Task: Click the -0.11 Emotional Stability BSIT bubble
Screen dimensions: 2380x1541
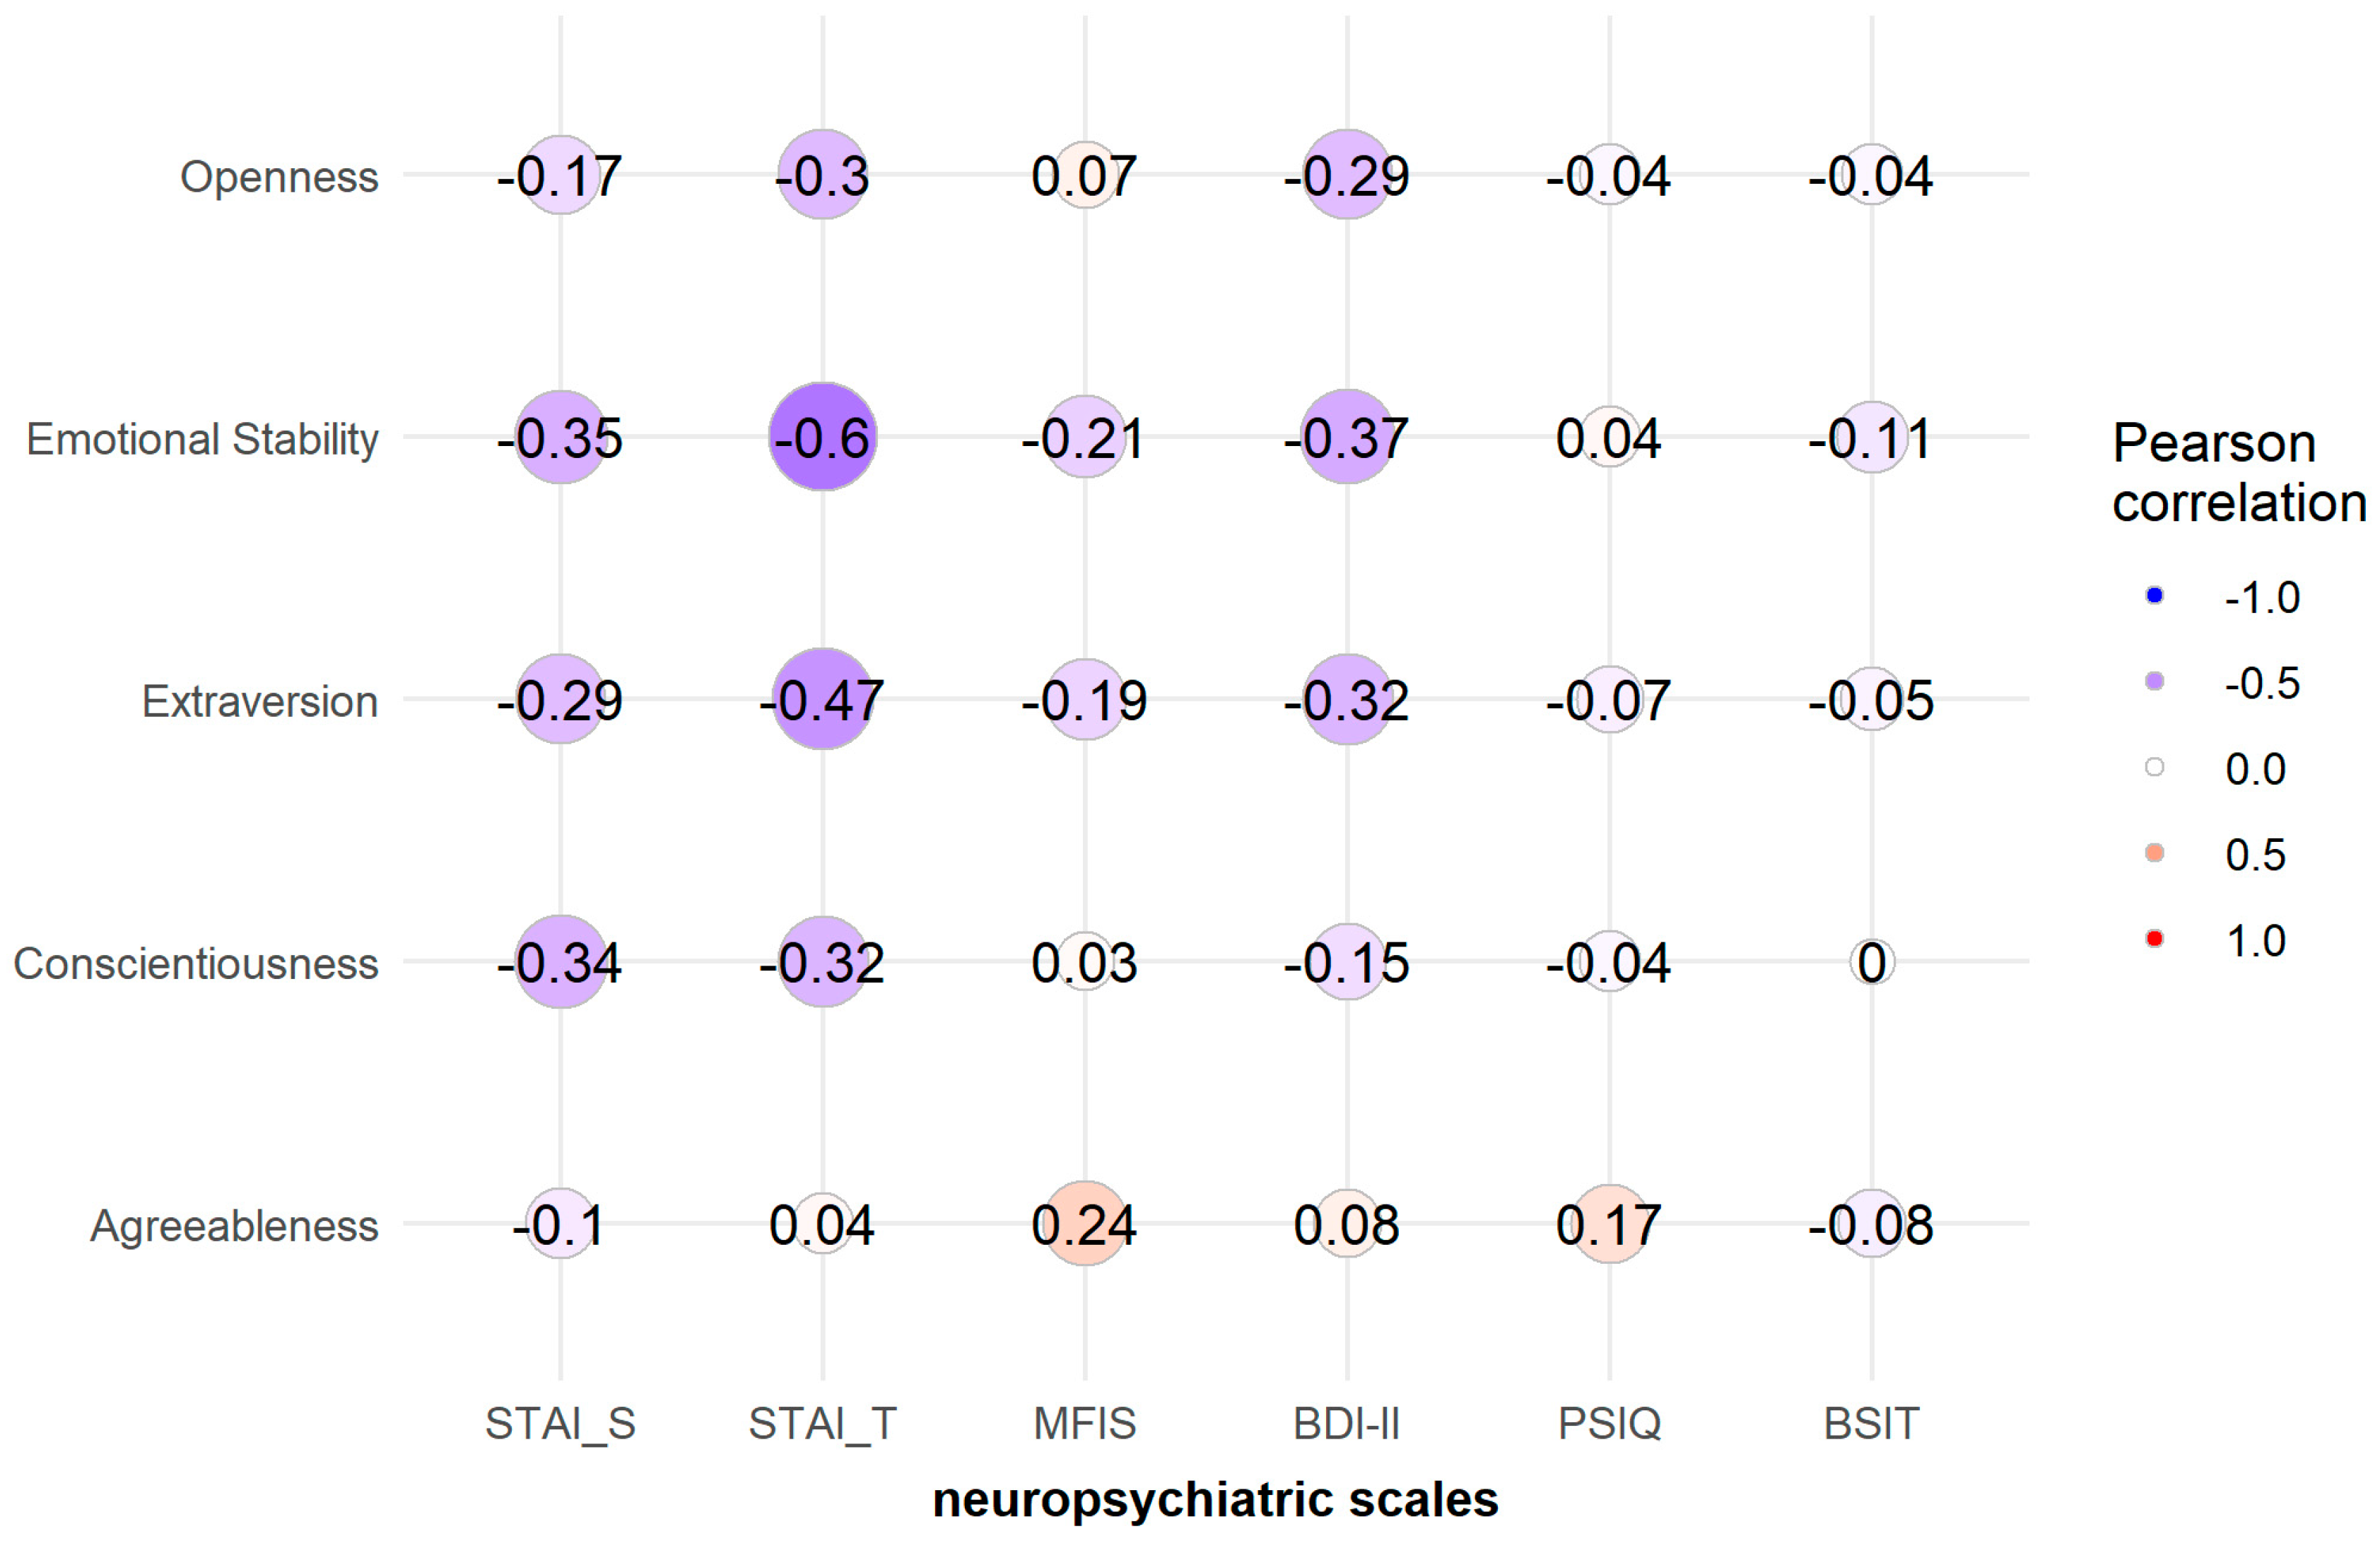Action: (1871, 437)
